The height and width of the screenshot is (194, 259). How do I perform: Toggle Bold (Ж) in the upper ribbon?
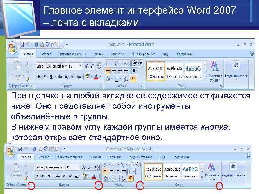tap(39, 77)
